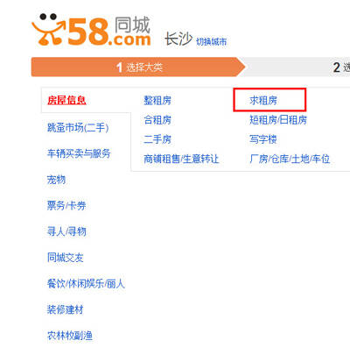Screen dimensions: 350x362
Task: Select 寻人/寻物 category
Action: coord(66,231)
